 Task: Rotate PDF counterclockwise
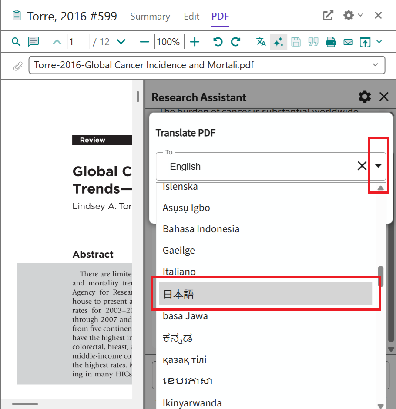pos(218,42)
